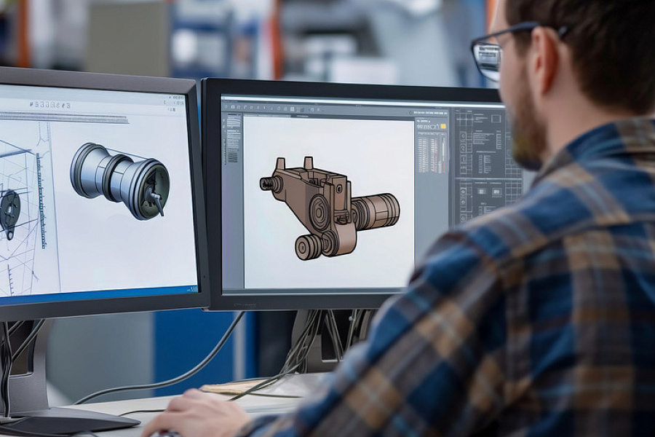Select the brown bracket 3D model on the right monitor
This screenshot has width=655, height=437.
tap(329, 208)
